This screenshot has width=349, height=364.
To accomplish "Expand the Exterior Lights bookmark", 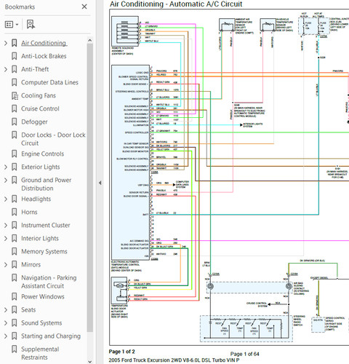I will coord(6,167).
